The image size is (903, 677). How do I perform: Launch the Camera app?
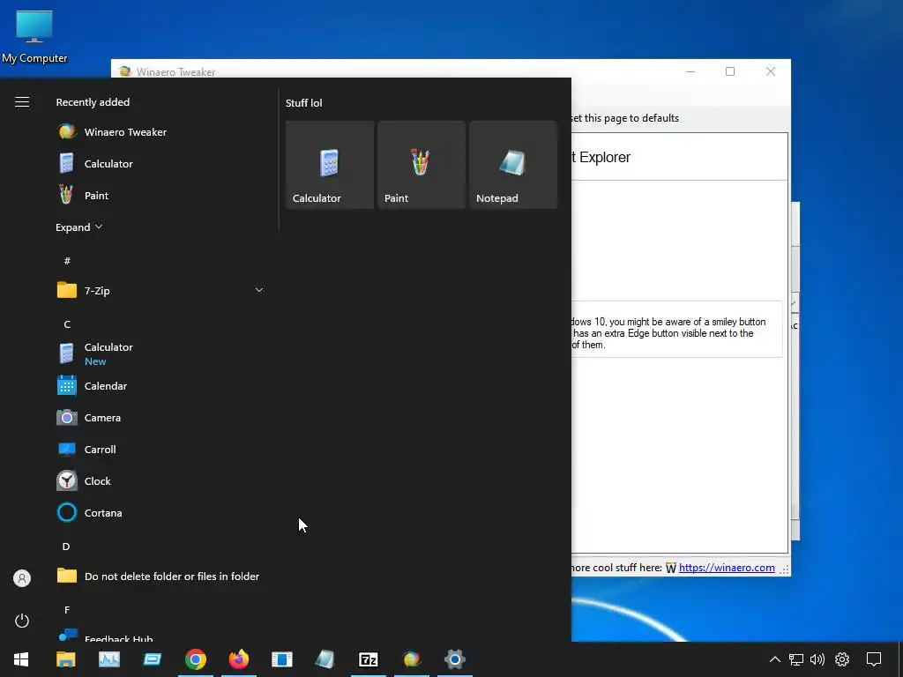point(160,417)
